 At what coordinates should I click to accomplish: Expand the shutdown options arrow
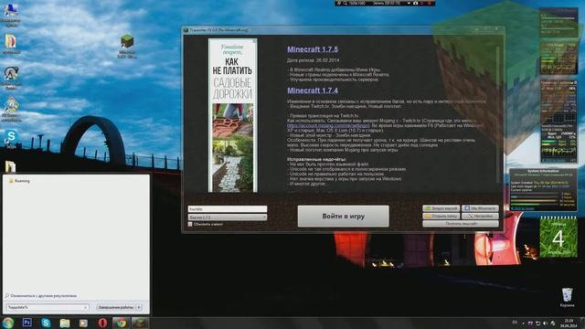pos(139,307)
